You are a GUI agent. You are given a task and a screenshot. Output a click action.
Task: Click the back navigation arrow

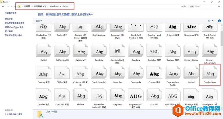click(x=3, y=7)
